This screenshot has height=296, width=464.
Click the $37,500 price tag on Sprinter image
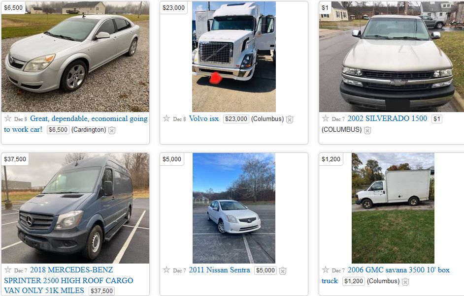15,159
